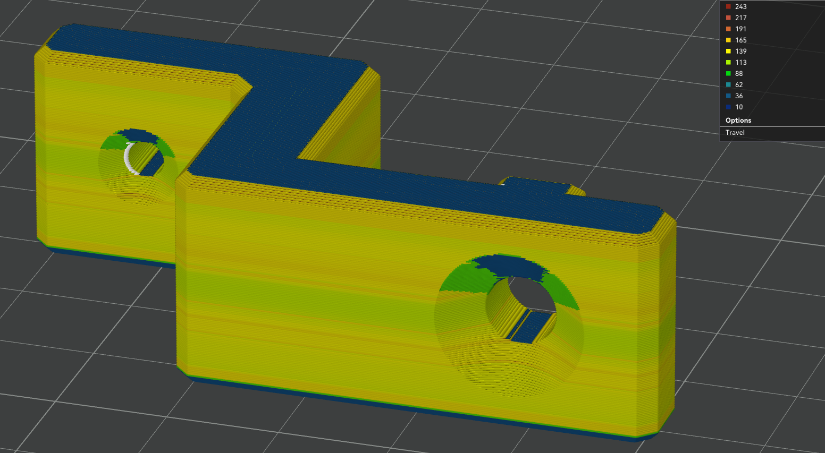Click the 243 speed value label
The width and height of the screenshot is (825, 453).
coord(741,6)
